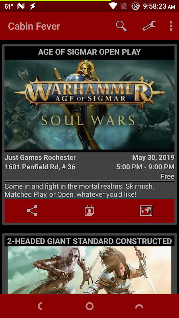Image resolution: width=179 pixels, height=318 pixels.
Task: Tap the Android home circle button
Action: (89, 306)
